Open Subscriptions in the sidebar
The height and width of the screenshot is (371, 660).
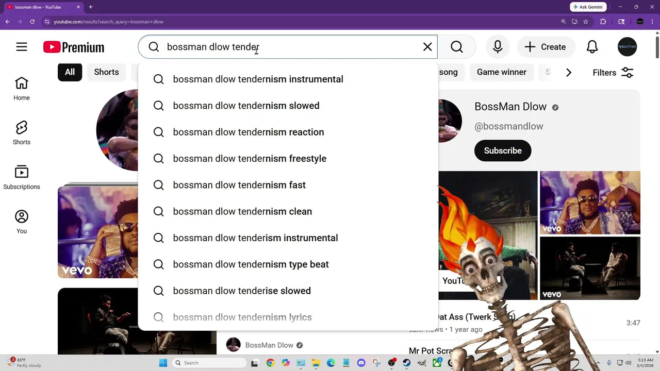pos(22,178)
